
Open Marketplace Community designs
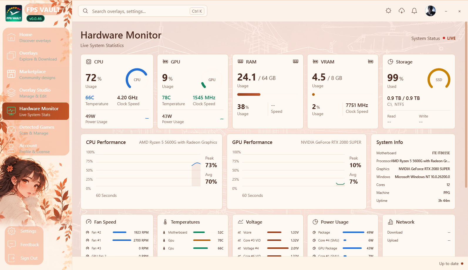[36, 74]
